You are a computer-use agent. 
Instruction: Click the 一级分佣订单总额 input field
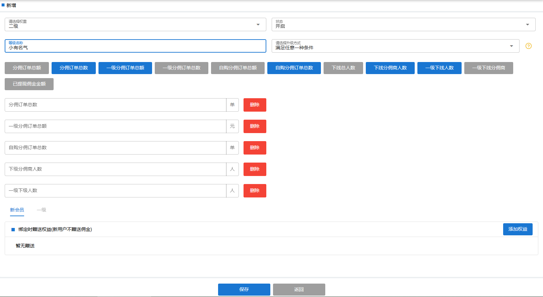pos(116,126)
